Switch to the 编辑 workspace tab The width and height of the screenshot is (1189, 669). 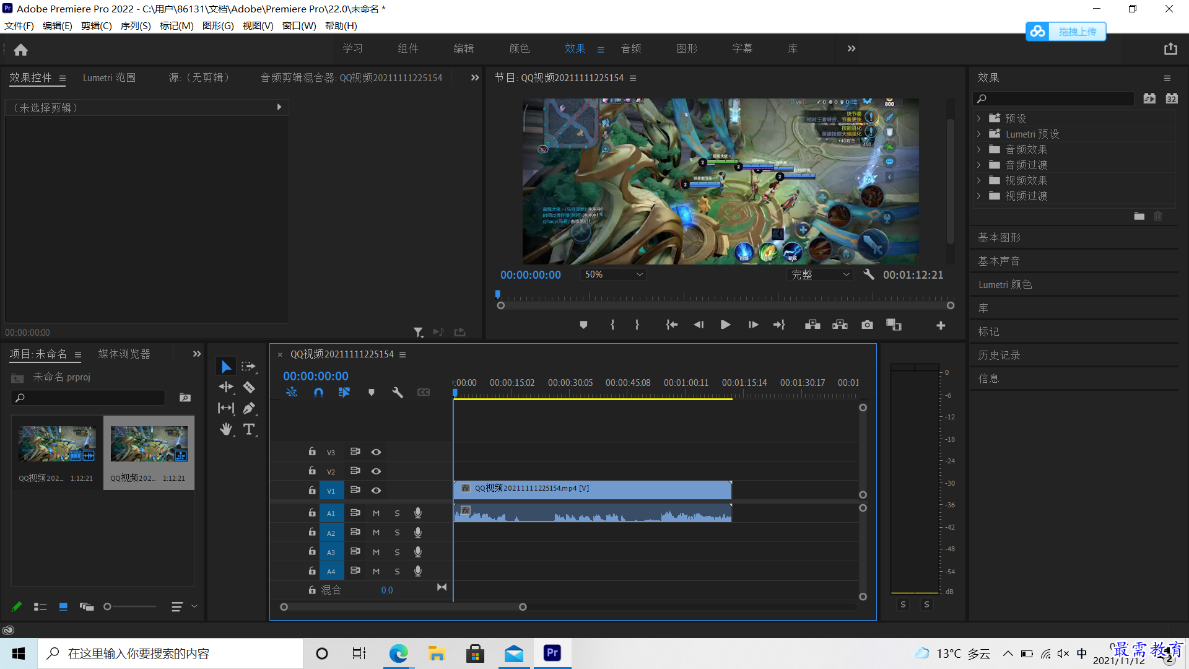coord(464,48)
